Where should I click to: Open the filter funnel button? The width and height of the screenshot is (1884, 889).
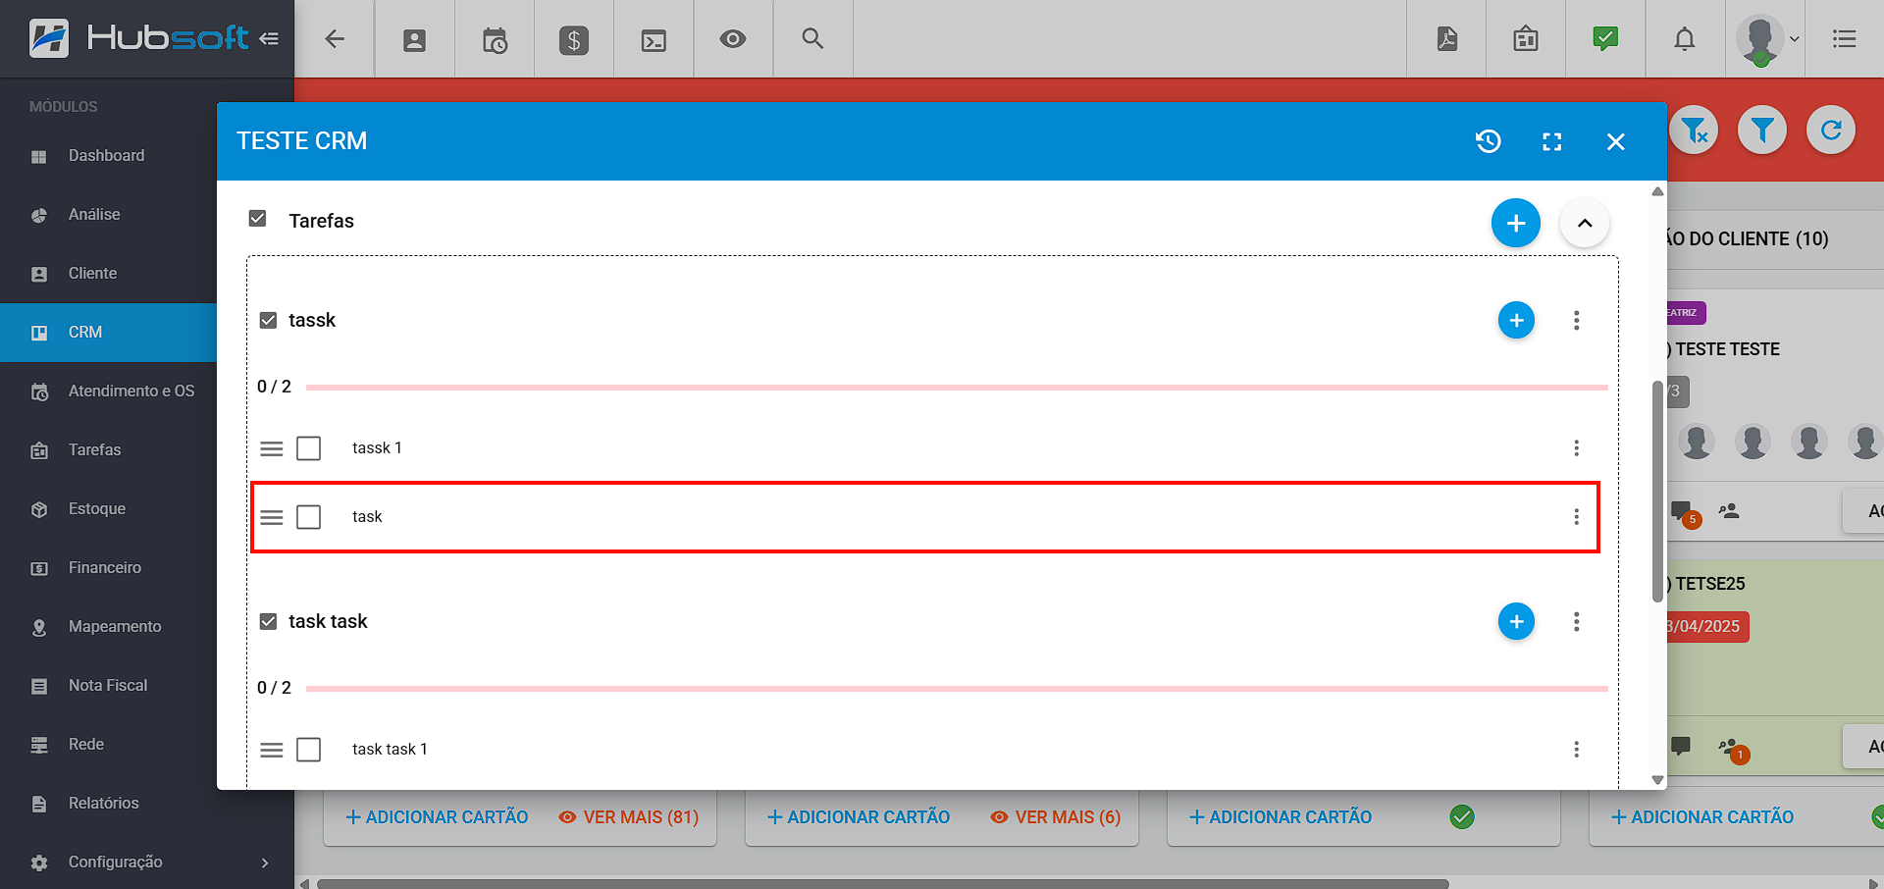1762,130
